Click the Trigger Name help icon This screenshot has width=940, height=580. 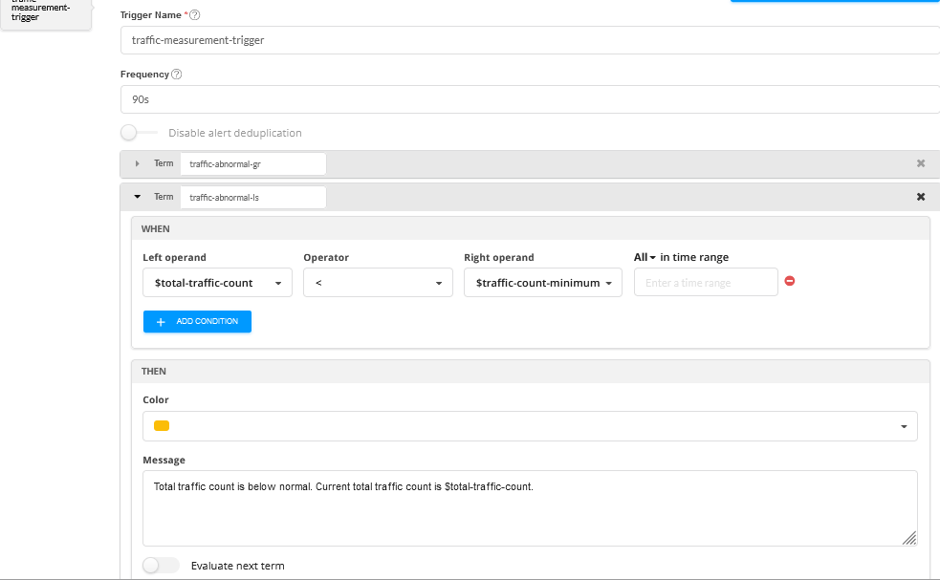(195, 15)
